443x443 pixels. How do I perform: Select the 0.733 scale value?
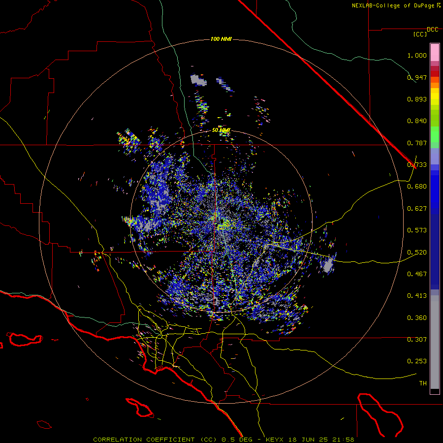click(x=417, y=165)
